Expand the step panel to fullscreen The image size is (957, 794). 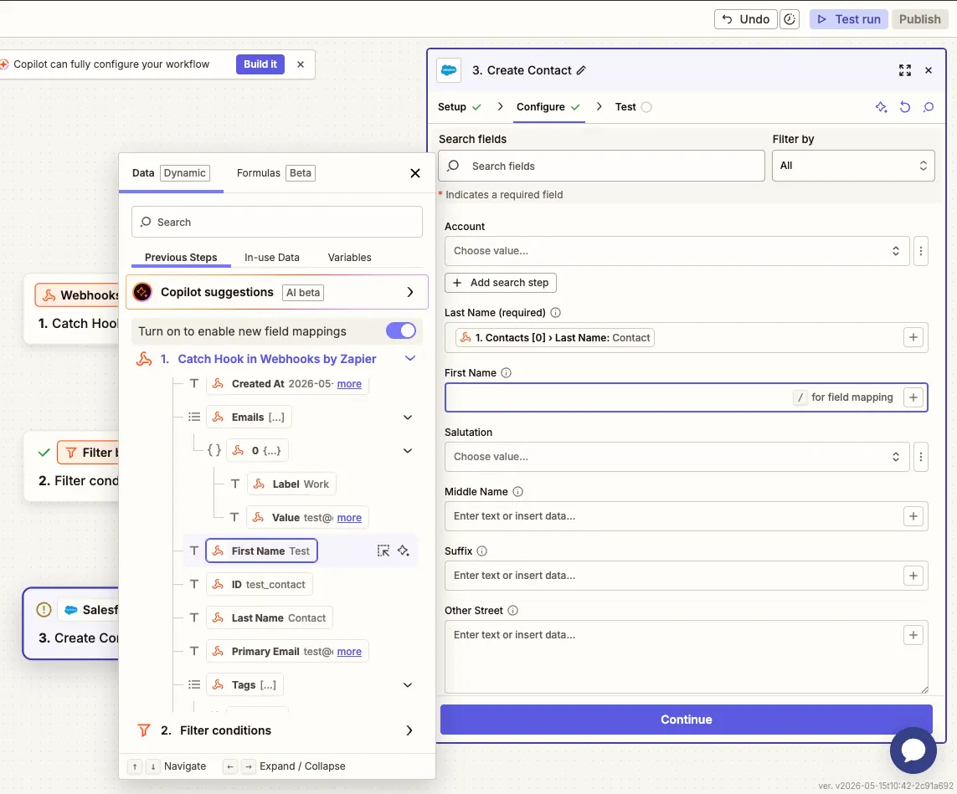point(904,70)
